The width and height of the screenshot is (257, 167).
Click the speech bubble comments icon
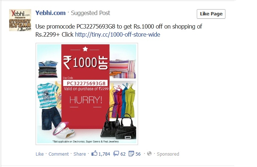(x=116, y=153)
